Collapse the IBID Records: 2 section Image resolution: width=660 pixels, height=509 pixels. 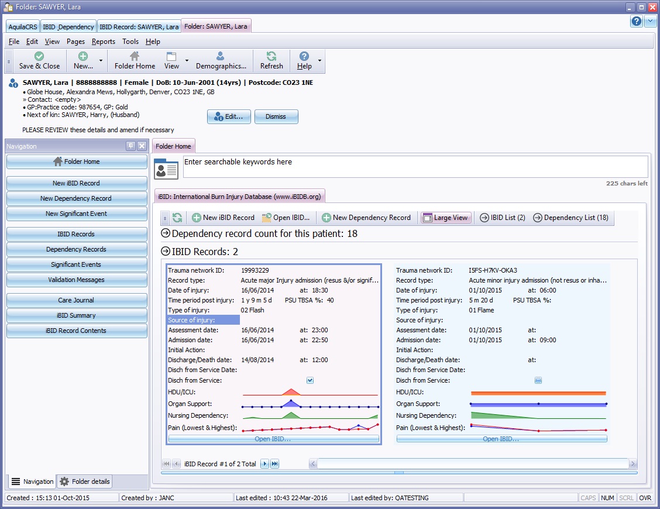click(166, 252)
